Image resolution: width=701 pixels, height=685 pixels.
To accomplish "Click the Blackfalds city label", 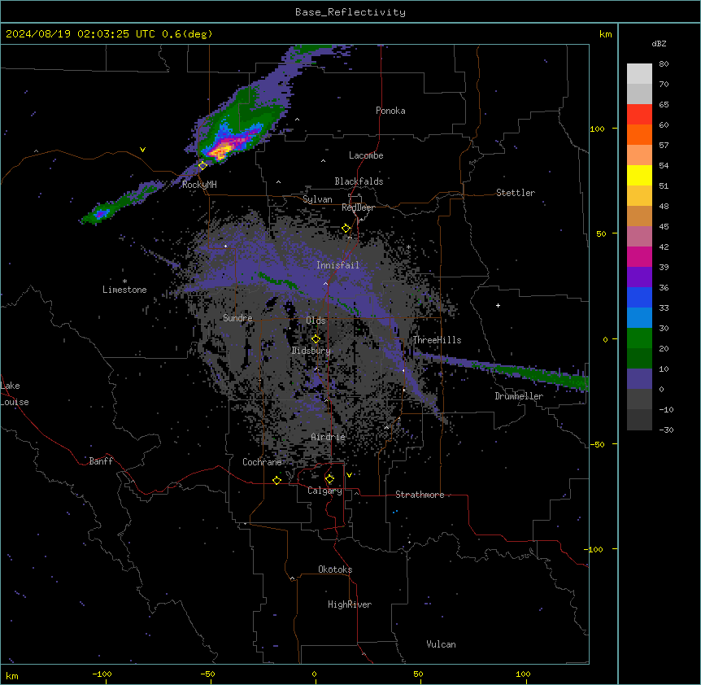I will click(x=359, y=181).
